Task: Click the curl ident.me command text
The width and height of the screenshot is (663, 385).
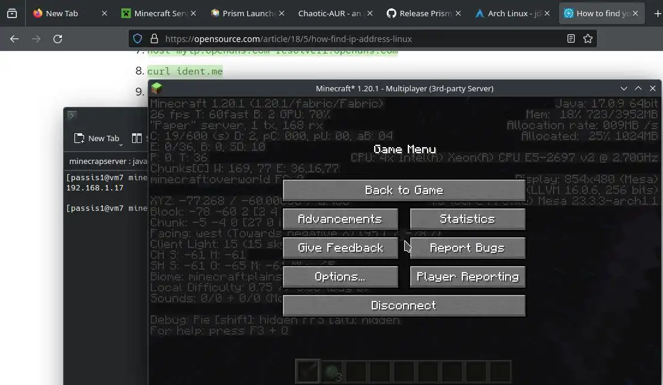Action: coord(185,71)
